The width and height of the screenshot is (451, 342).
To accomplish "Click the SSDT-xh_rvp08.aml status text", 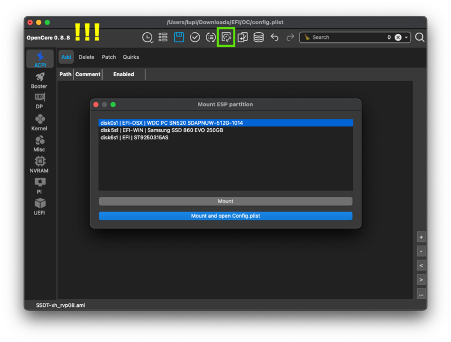I will (x=60, y=305).
